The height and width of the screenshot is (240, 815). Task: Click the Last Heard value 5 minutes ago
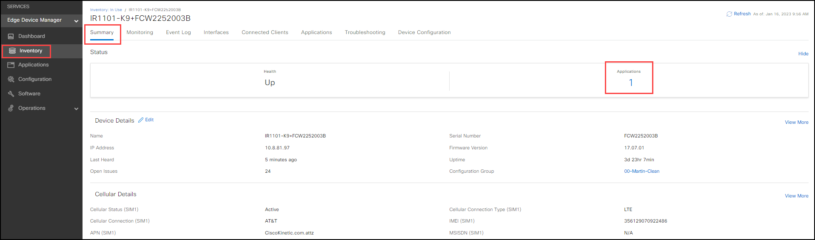click(281, 160)
